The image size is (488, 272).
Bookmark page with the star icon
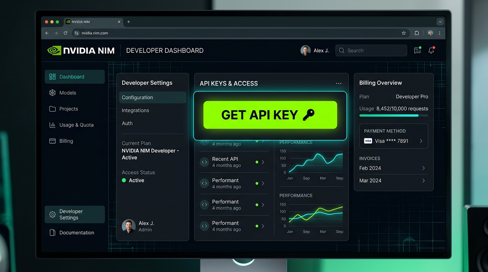click(x=404, y=33)
